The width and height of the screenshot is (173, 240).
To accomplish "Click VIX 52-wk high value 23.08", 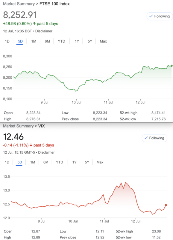I will [x=156, y=231].
